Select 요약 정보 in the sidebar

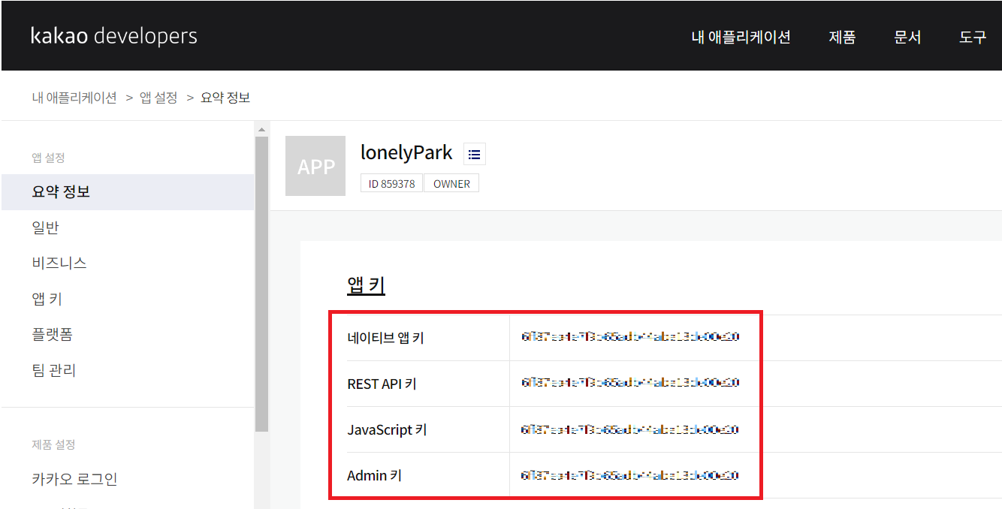128,192
